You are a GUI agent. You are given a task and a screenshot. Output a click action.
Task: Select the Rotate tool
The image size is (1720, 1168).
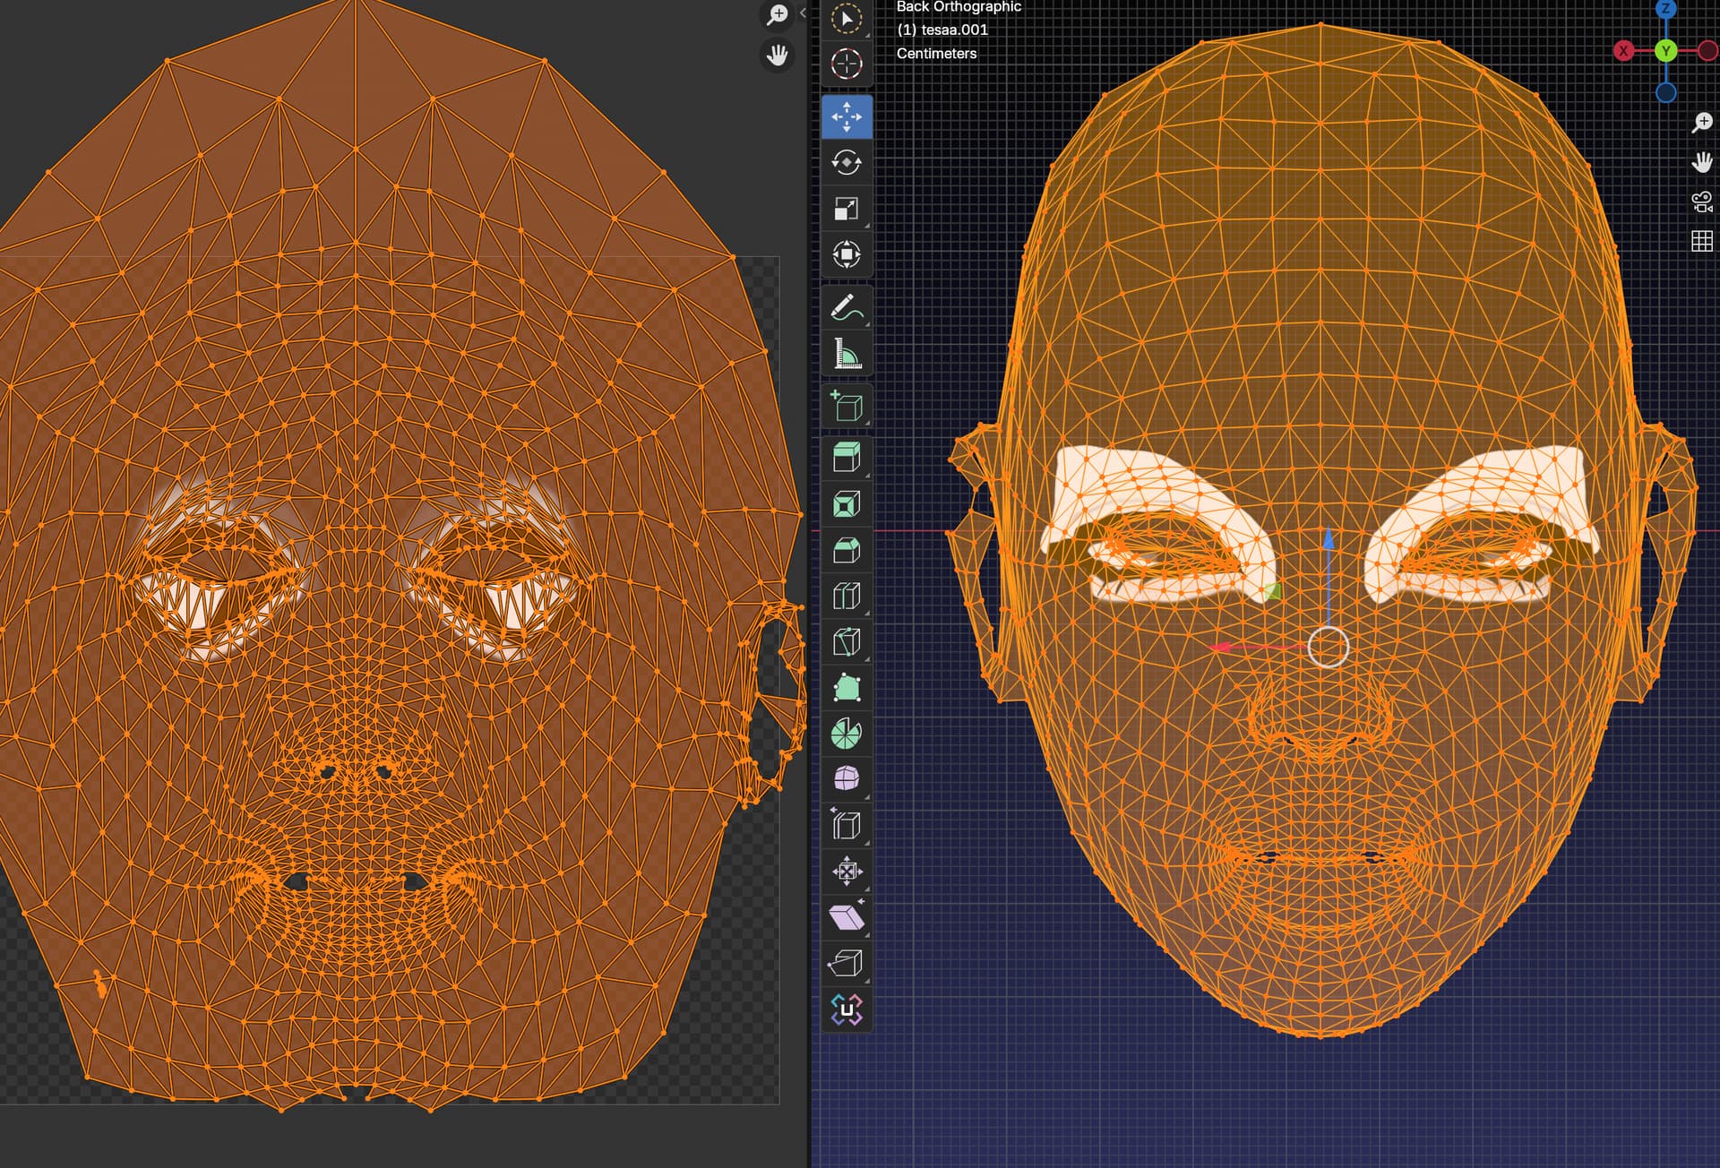pyautogui.click(x=847, y=163)
